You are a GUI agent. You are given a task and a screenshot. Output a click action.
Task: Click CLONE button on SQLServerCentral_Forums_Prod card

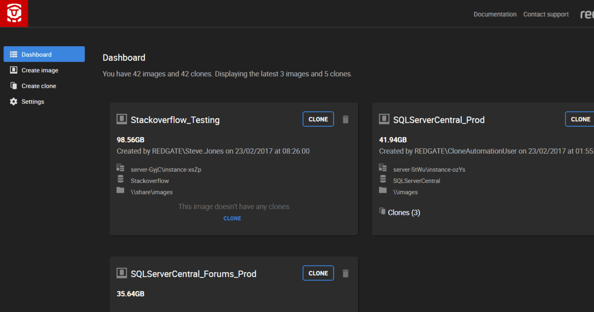coord(318,273)
